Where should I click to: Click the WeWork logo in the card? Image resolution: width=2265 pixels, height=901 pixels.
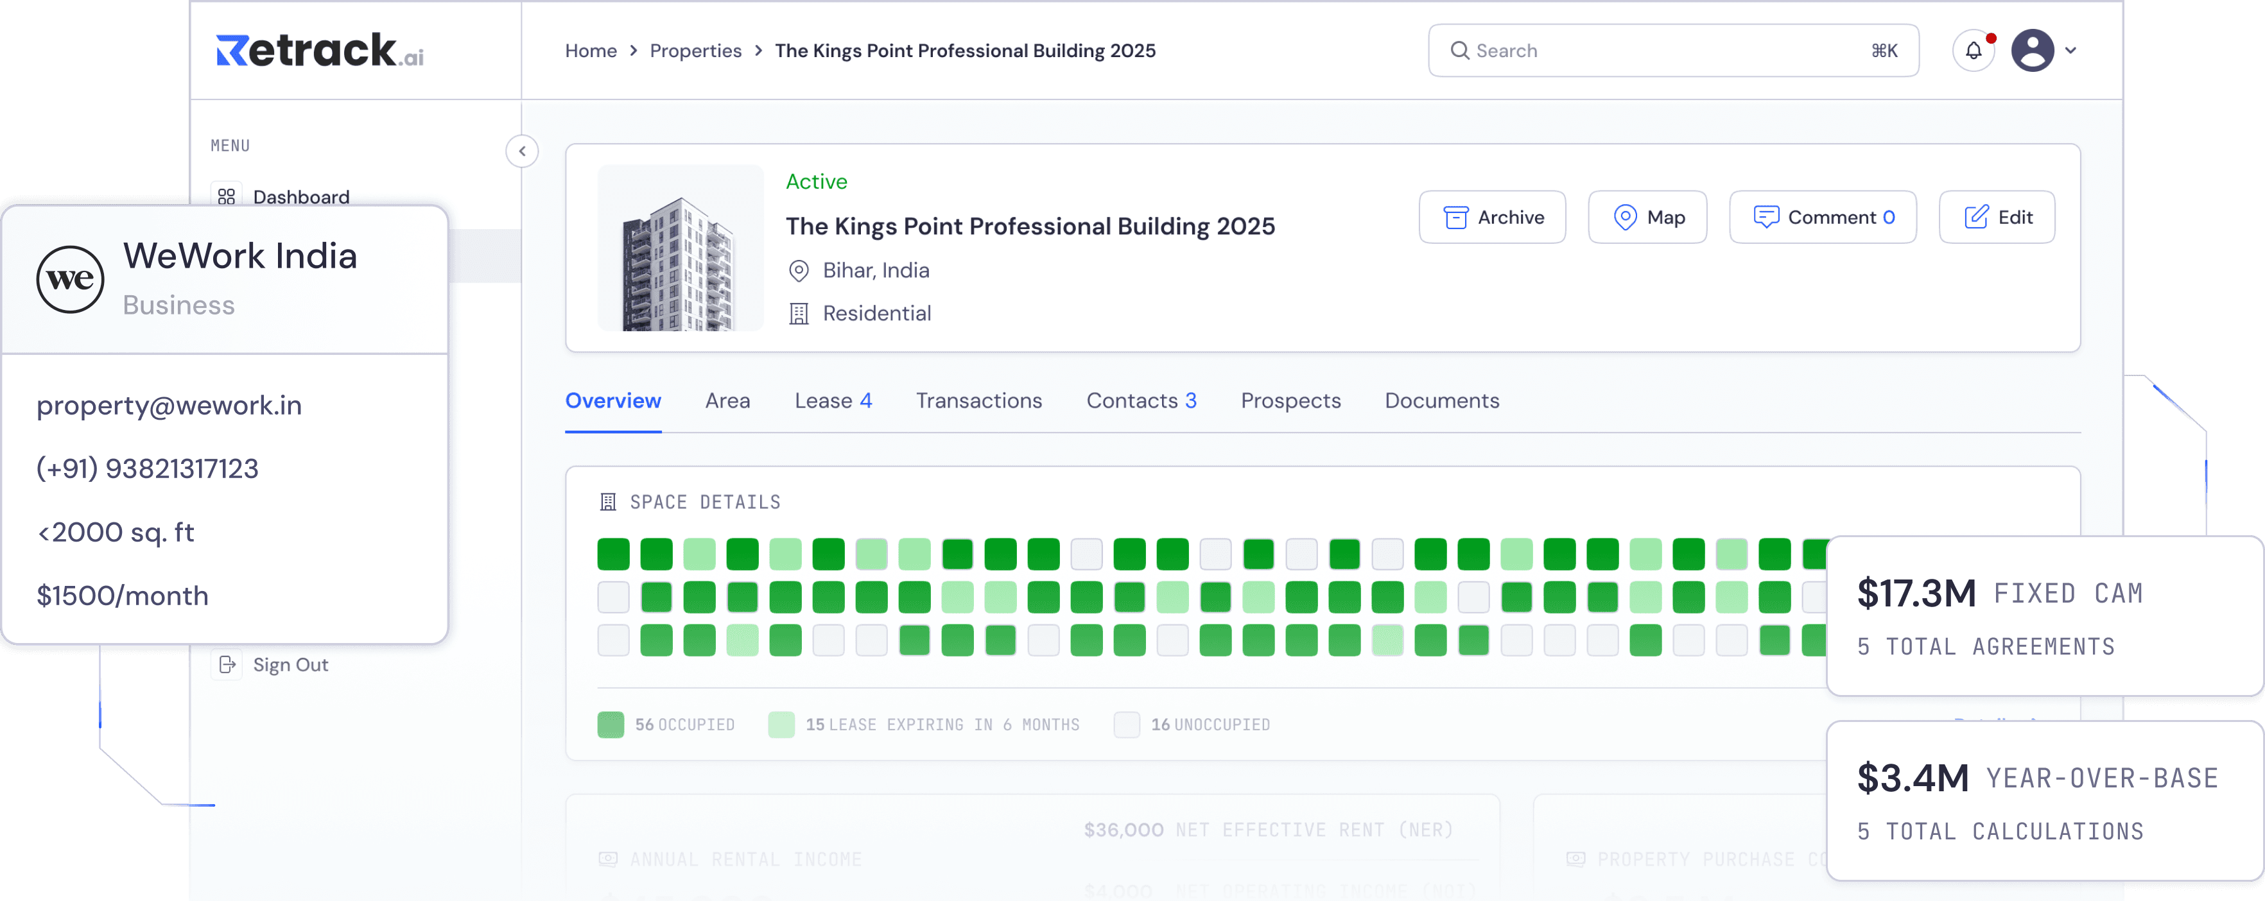tap(71, 280)
